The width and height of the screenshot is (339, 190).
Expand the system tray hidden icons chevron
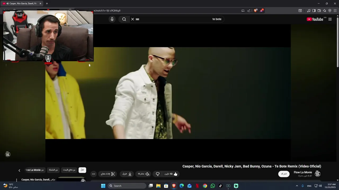[x=297, y=186]
